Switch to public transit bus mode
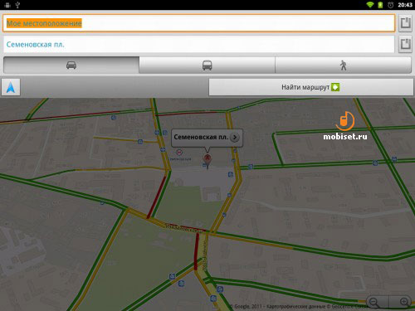Screen dimensions: 415x311 (207, 66)
